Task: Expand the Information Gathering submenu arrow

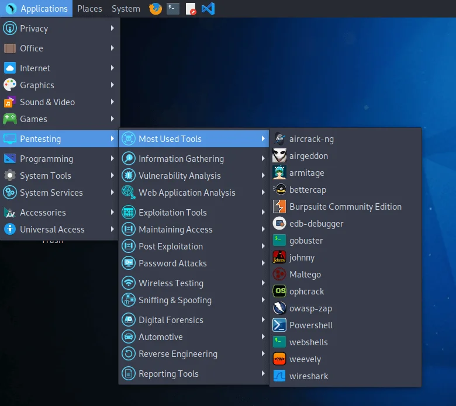Action: tap(263, 158)
